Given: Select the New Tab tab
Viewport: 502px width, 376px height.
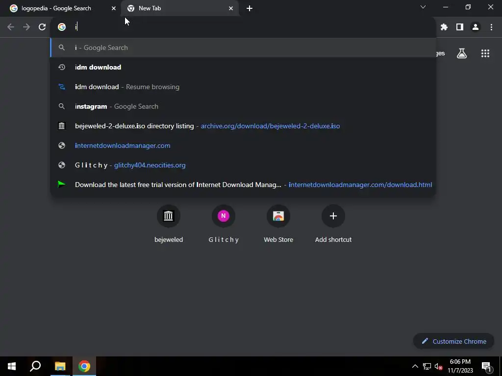Looking at the screenshot, I should pyautogui.click(x=180, y=8).
